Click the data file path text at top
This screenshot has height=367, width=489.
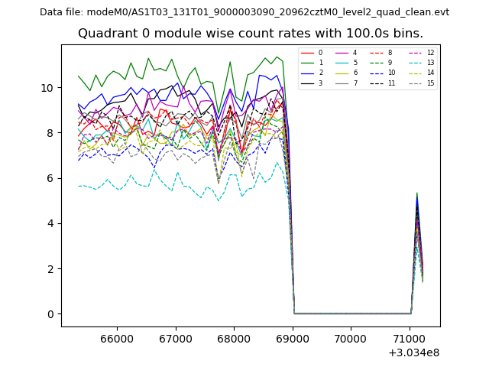tap(244, 12)
